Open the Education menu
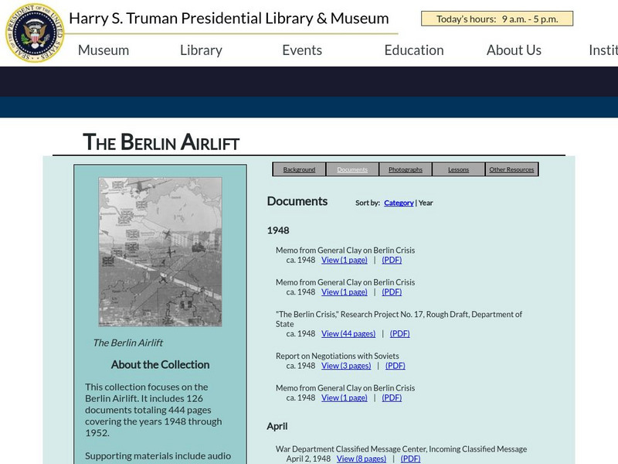 (414, 50)
